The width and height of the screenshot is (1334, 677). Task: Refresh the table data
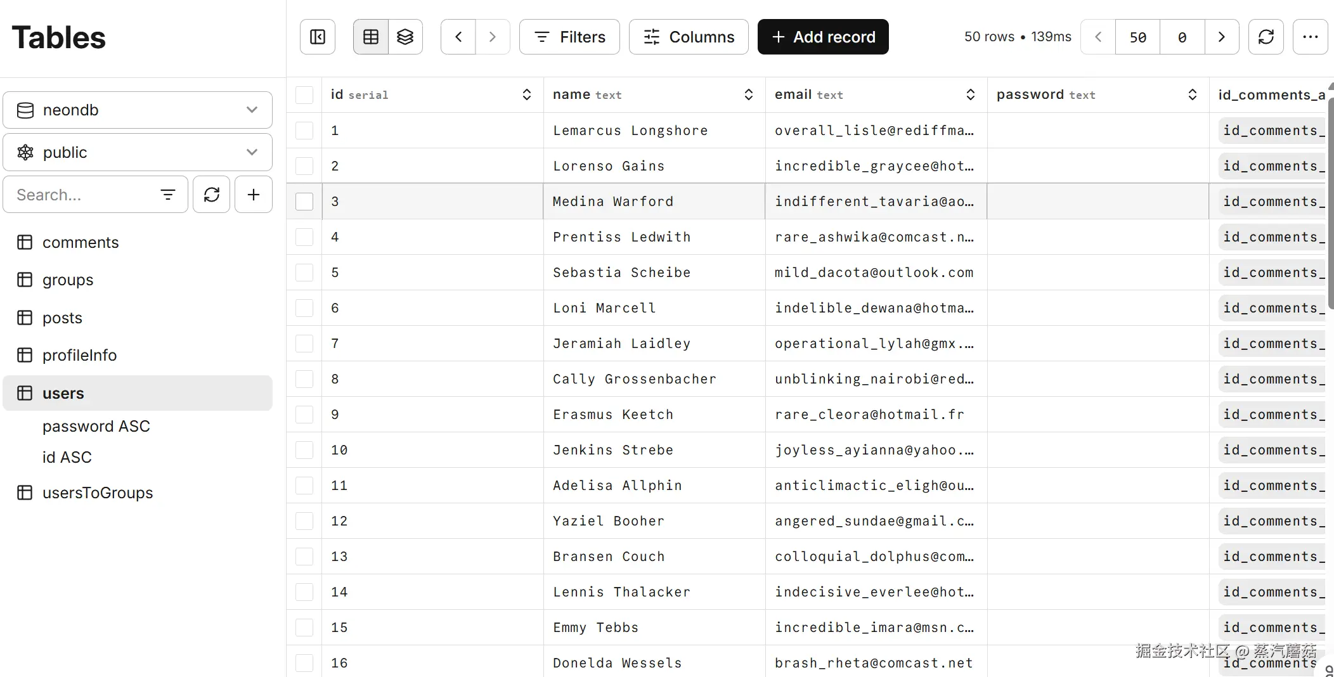1266,37
